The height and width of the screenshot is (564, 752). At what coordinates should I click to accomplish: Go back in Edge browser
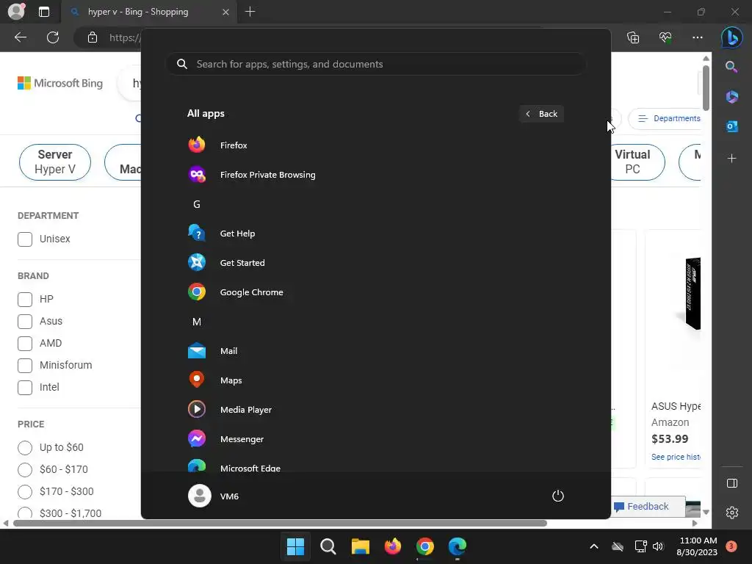point(21,37)
